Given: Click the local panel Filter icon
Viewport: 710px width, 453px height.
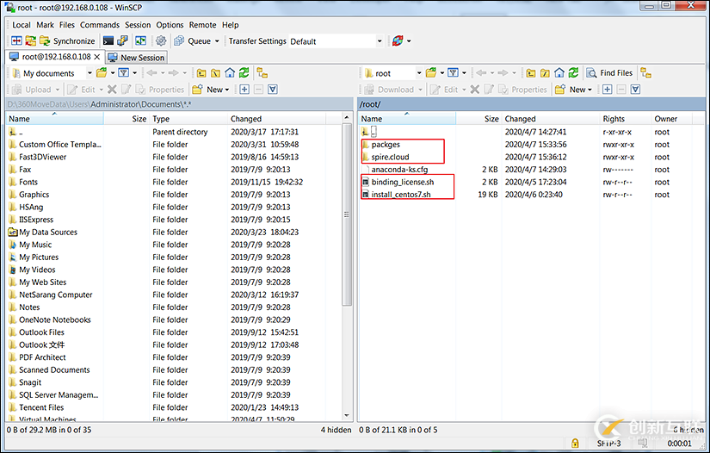Looking at the screenshot, I should pos(123,72).
